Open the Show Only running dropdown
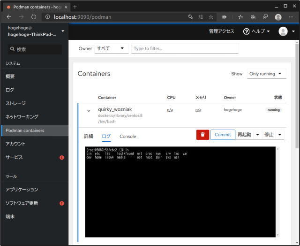Screen dimensions: 300x246 tap(266, 74)
